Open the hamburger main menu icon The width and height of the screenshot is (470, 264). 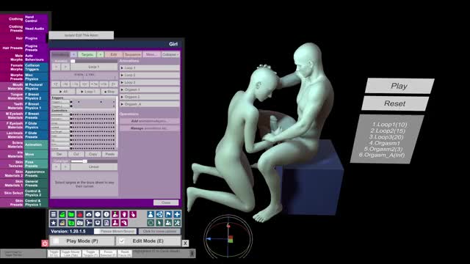(x=54, y=214)
